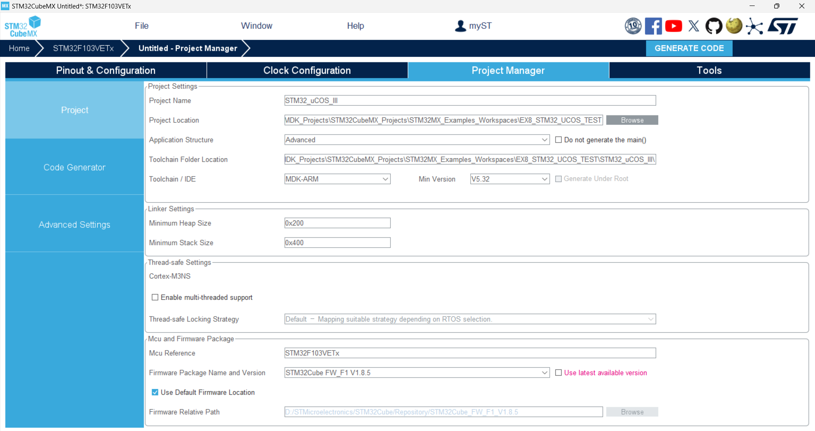Toggle Generate Under Root checkbox
The height and width of the screenshot is (431, 815).
pyautogui.click(x=558, y=179)
